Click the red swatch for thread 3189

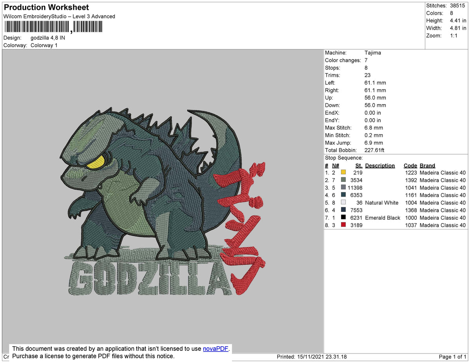point(343,225)
